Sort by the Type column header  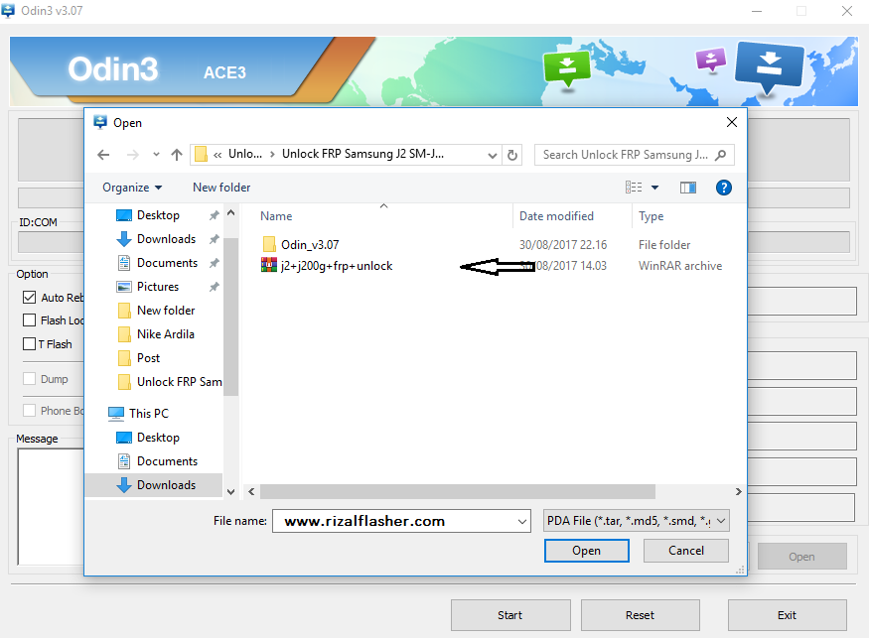[651, 216]
